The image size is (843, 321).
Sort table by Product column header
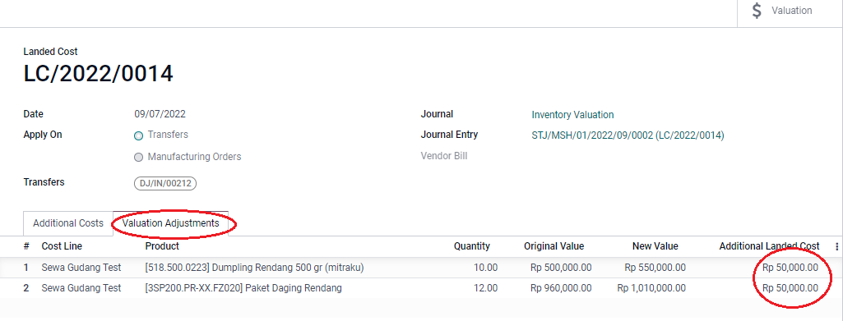click(x=162, y=246)
